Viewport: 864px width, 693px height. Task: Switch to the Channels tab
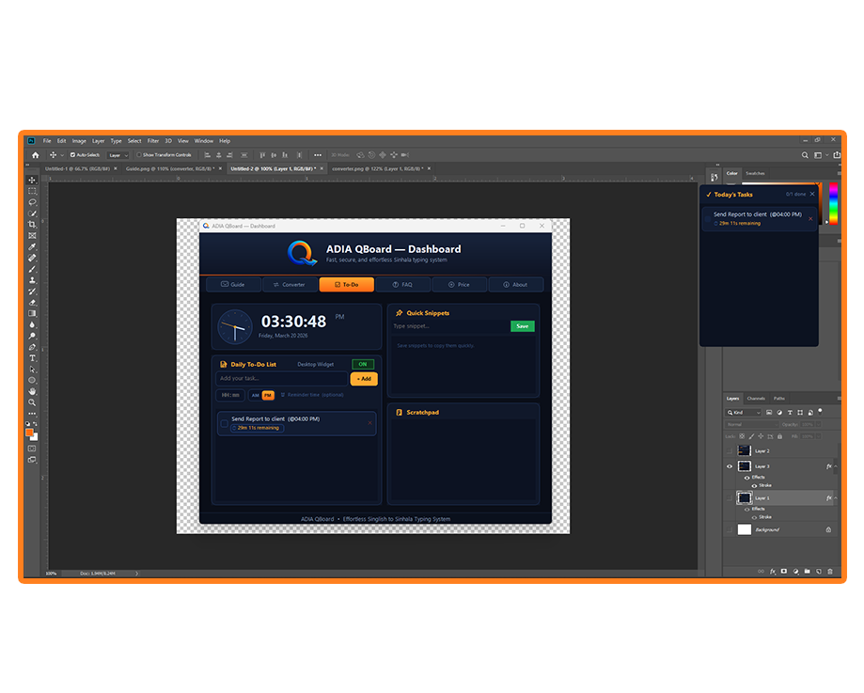756,399
